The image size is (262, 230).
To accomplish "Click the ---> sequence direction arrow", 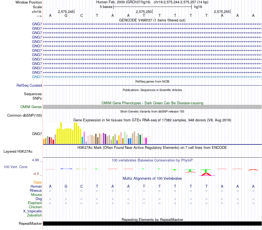I will pyautogui.click(x=39, y=16).
